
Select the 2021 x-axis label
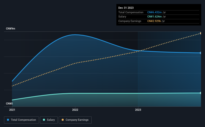[x=12, y=110]
